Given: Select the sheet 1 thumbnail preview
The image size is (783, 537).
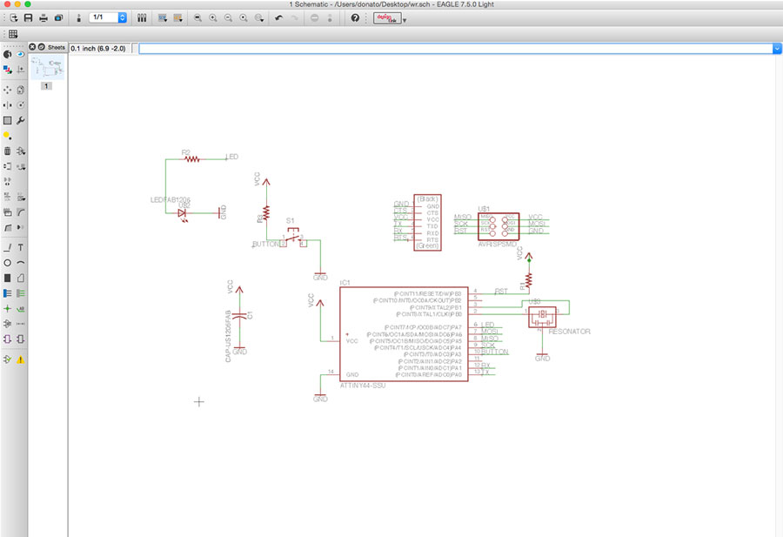Looking at the screenshot, I should [x=47, y=67].
